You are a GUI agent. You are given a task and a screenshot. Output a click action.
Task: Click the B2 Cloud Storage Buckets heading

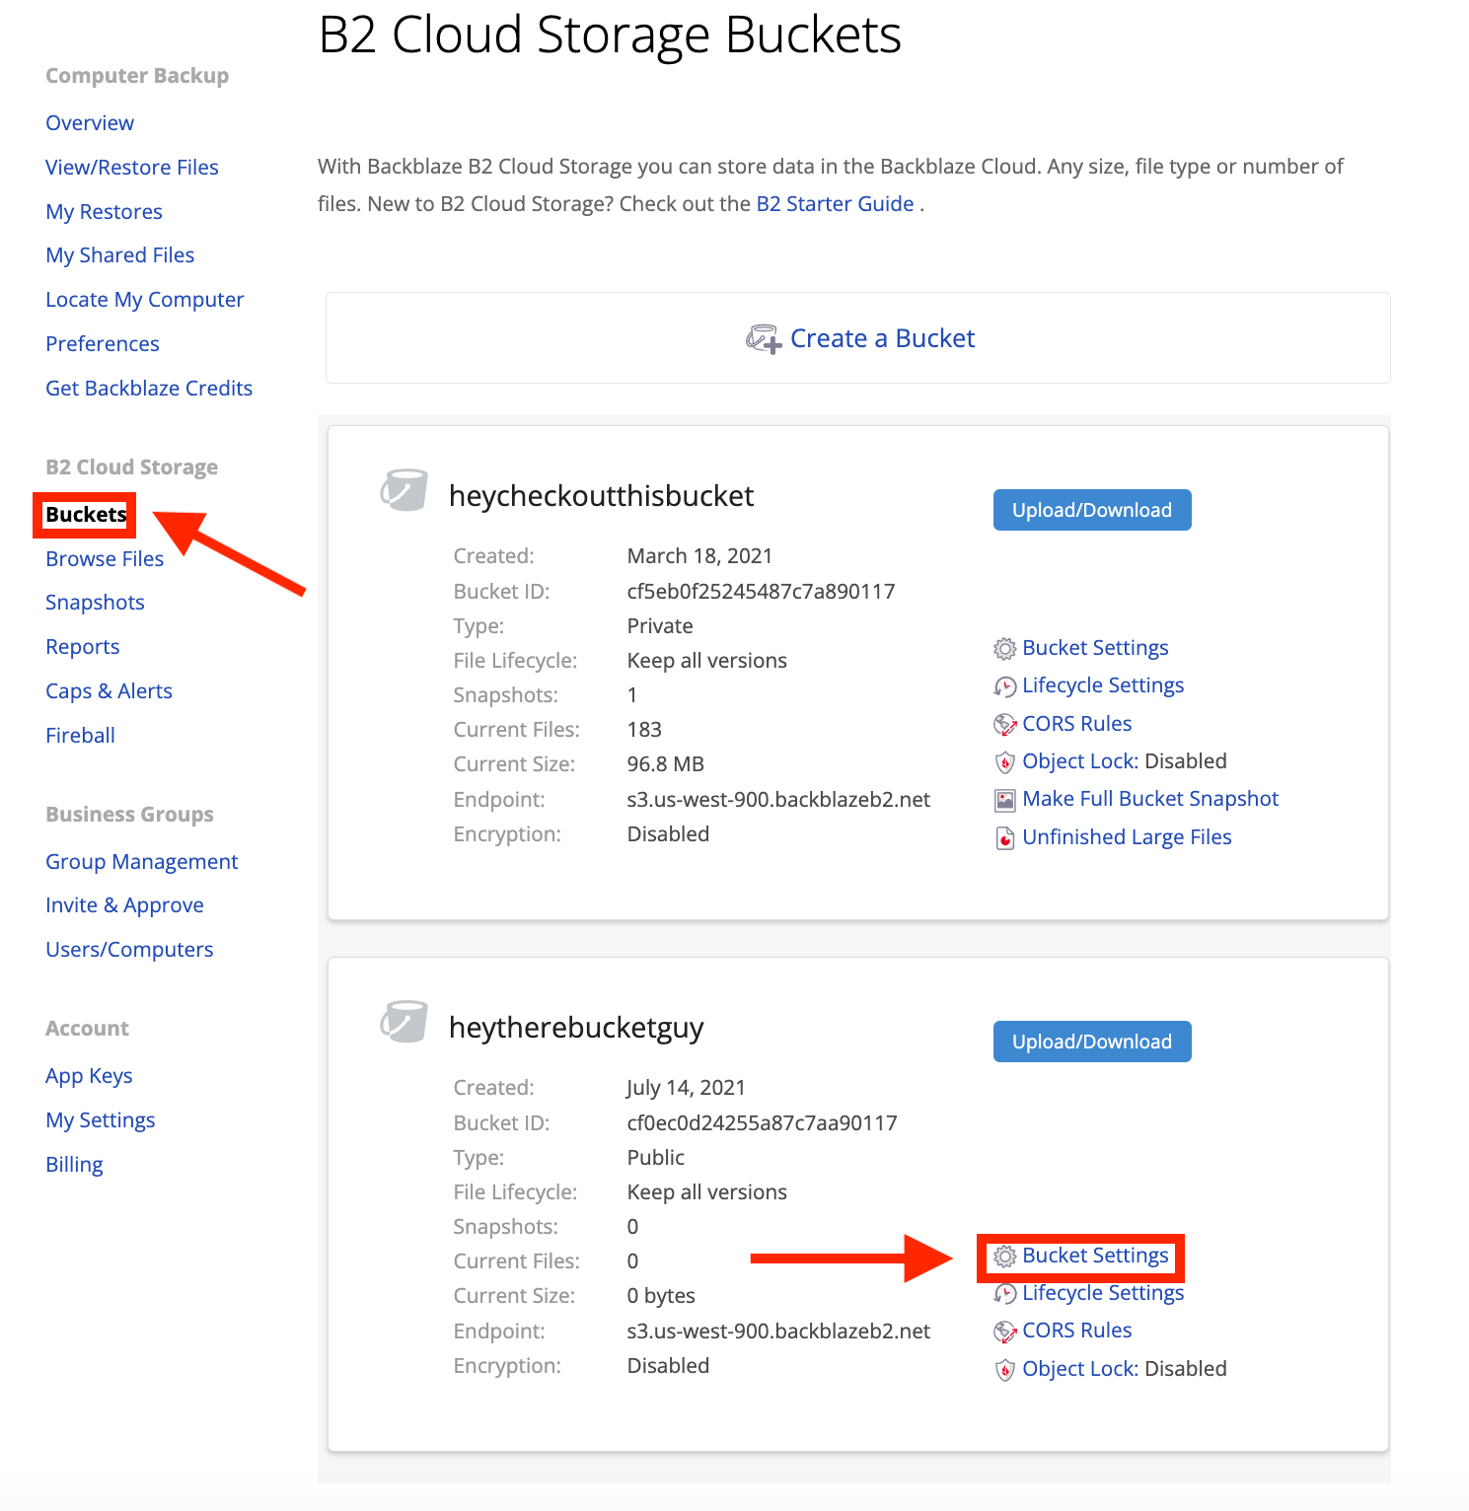[610, 36]
